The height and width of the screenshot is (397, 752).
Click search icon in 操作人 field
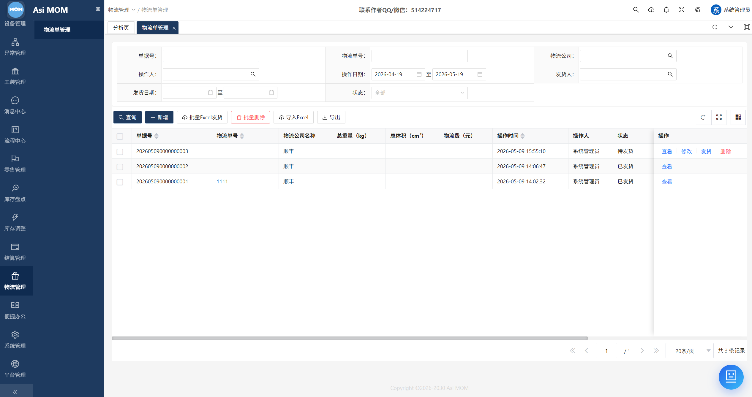point(253,74)
